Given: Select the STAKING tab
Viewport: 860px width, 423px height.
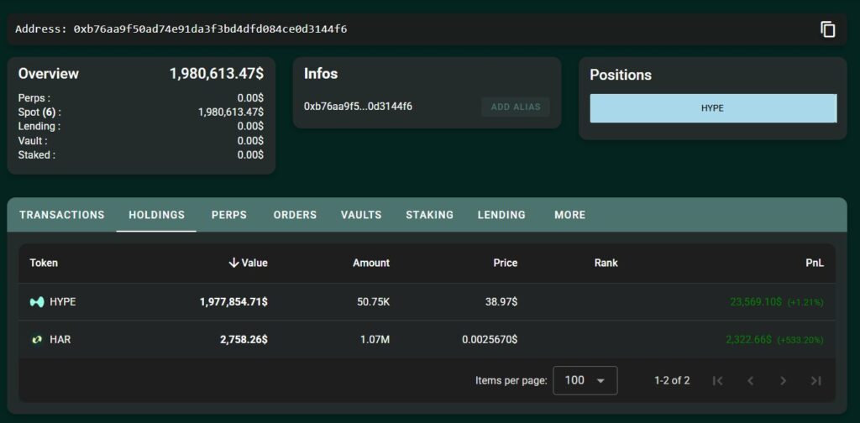Looking at the screenshot, I should (x=429, y=215).
